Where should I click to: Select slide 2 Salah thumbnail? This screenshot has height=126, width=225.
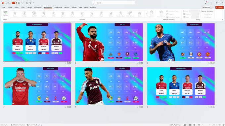109,42
